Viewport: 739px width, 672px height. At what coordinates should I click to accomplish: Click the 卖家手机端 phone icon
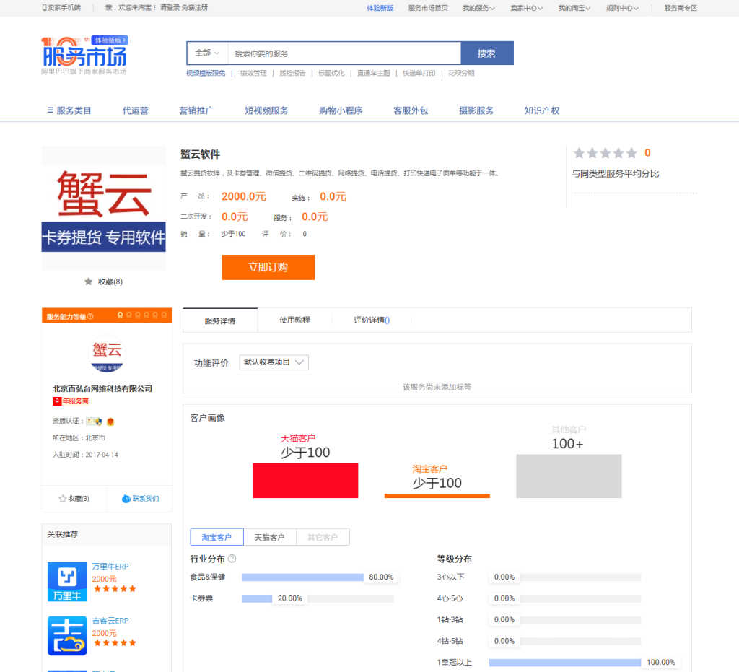coord(44,7)
